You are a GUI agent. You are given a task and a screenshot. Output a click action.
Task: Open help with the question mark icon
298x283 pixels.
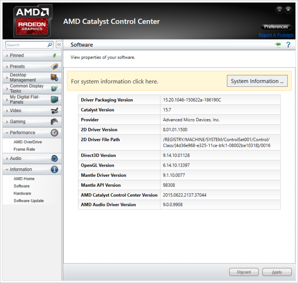[x=288, y=45]
